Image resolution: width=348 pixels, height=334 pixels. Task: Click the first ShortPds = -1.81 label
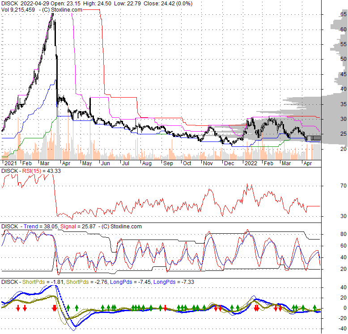[43, 282]
